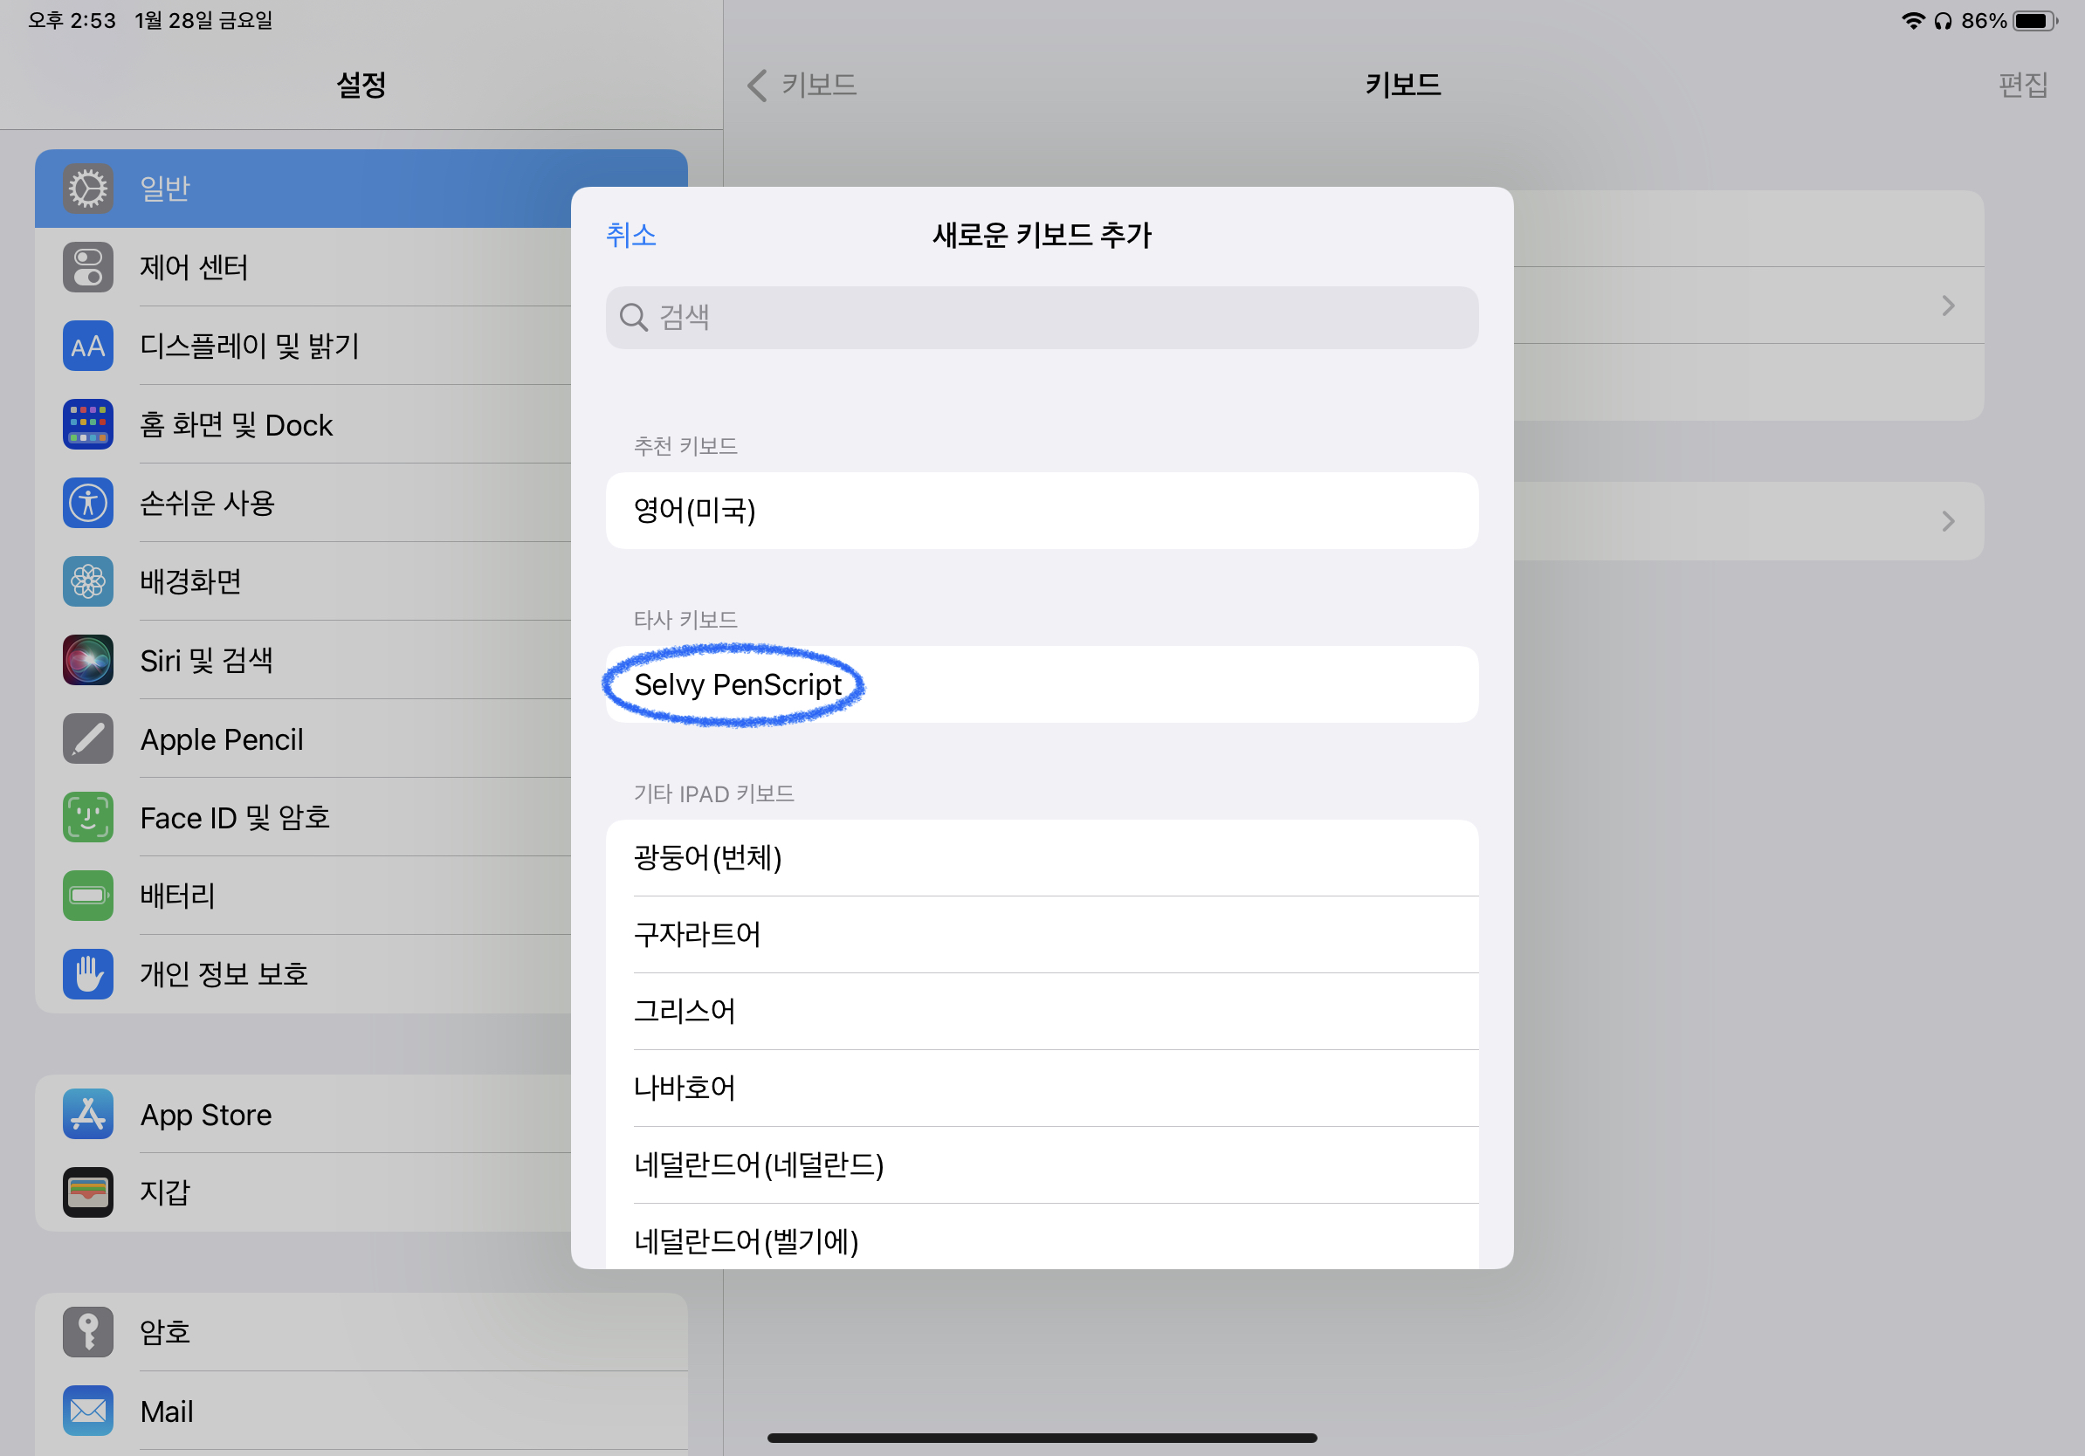
Task: Open 홈 화면 및 Dock settings
Action: click(x=302, y=424)
